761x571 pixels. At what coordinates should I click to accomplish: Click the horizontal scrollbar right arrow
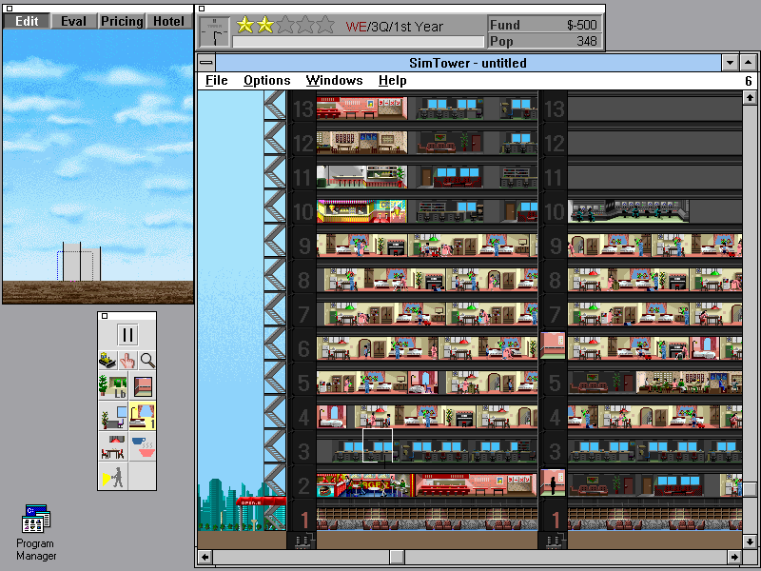(x=734, y=557)
